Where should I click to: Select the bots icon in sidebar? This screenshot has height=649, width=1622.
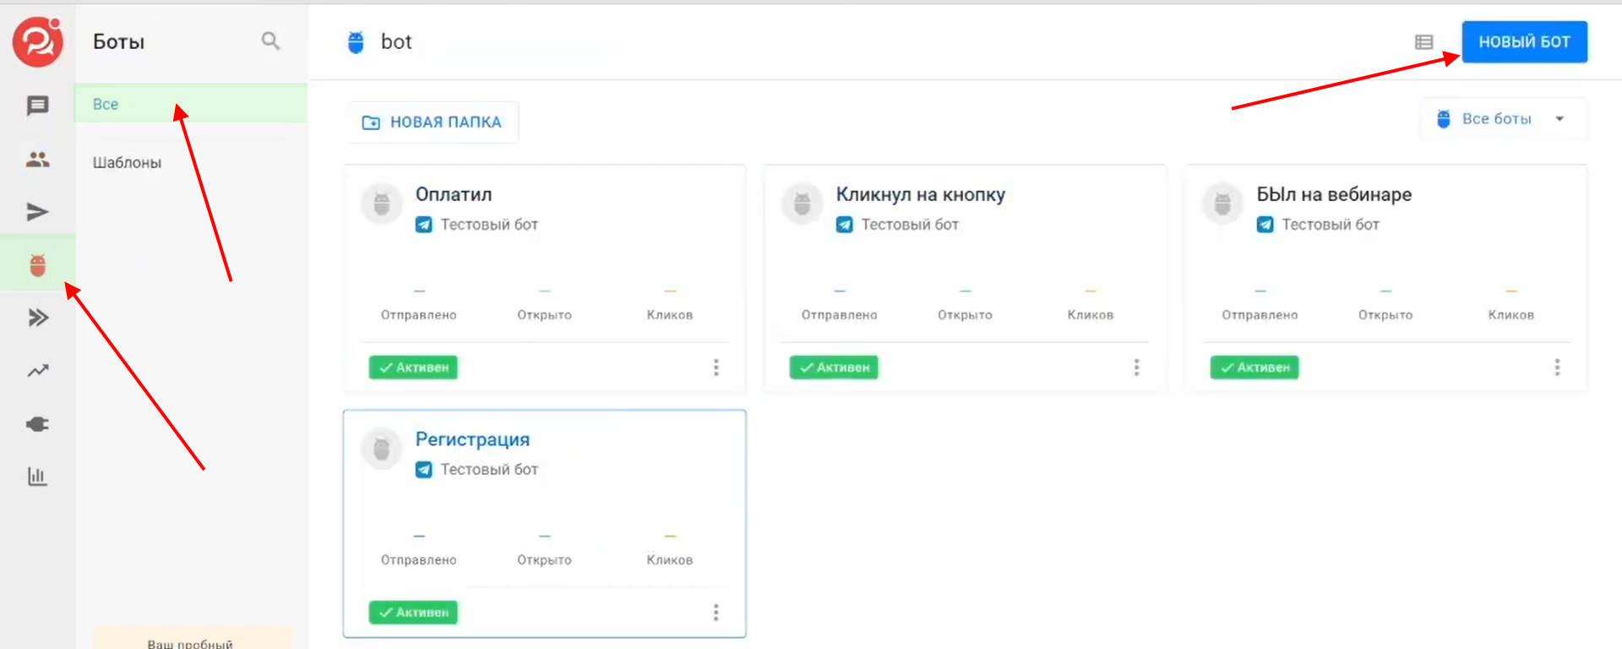tap(37, 265)
